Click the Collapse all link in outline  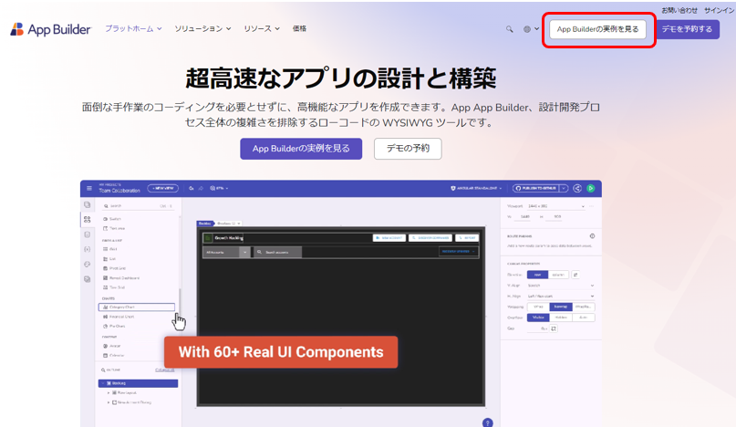(x=165, y=370)
